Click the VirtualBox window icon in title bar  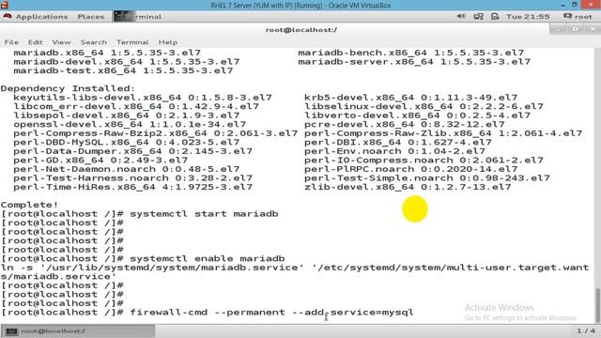tap(4, 5)
